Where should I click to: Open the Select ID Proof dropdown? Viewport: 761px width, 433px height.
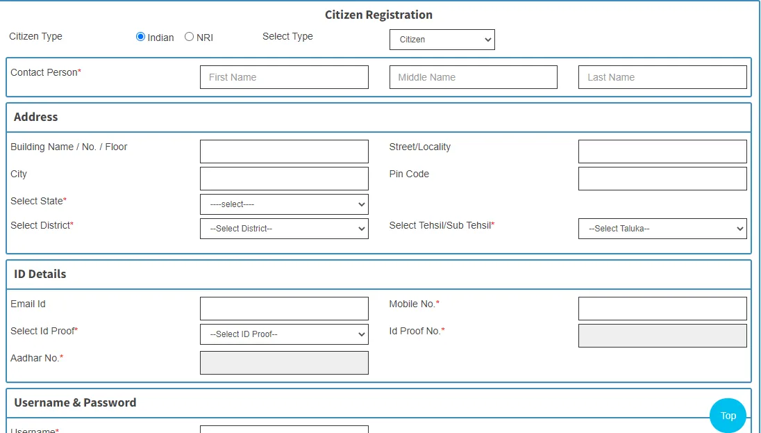[284, 334]
